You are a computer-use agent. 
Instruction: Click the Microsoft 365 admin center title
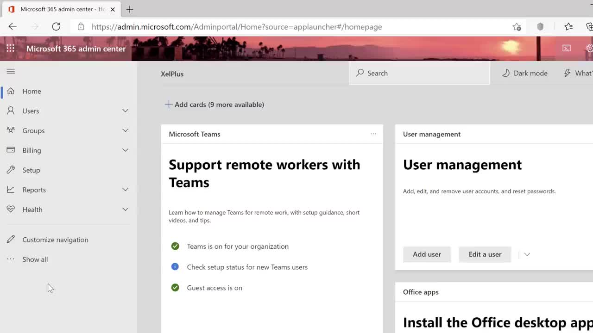76,49
